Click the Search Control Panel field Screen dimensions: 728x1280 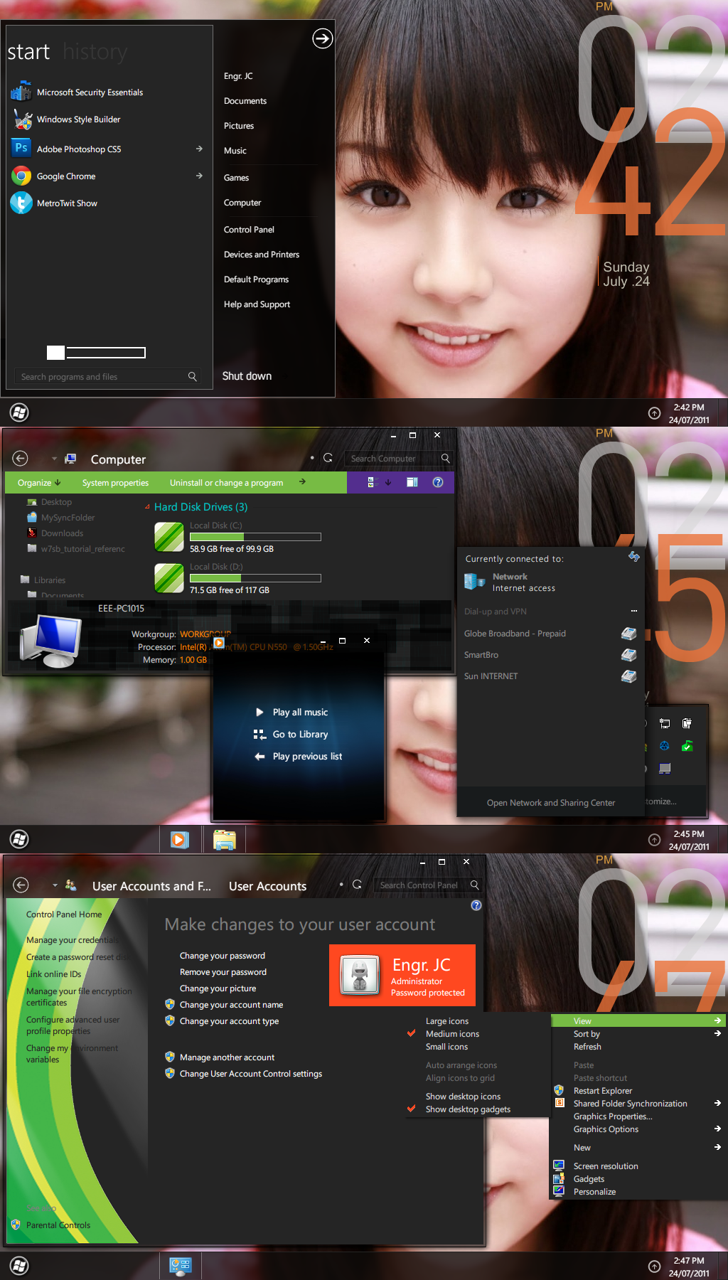click(x=428, y=885)
